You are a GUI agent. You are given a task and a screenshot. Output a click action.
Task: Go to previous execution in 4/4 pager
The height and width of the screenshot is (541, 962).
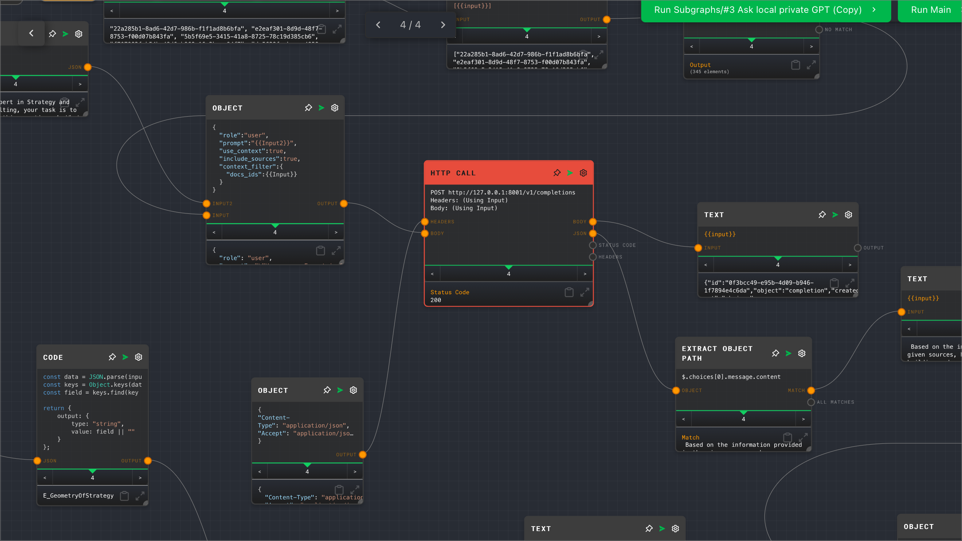point(378,25)
